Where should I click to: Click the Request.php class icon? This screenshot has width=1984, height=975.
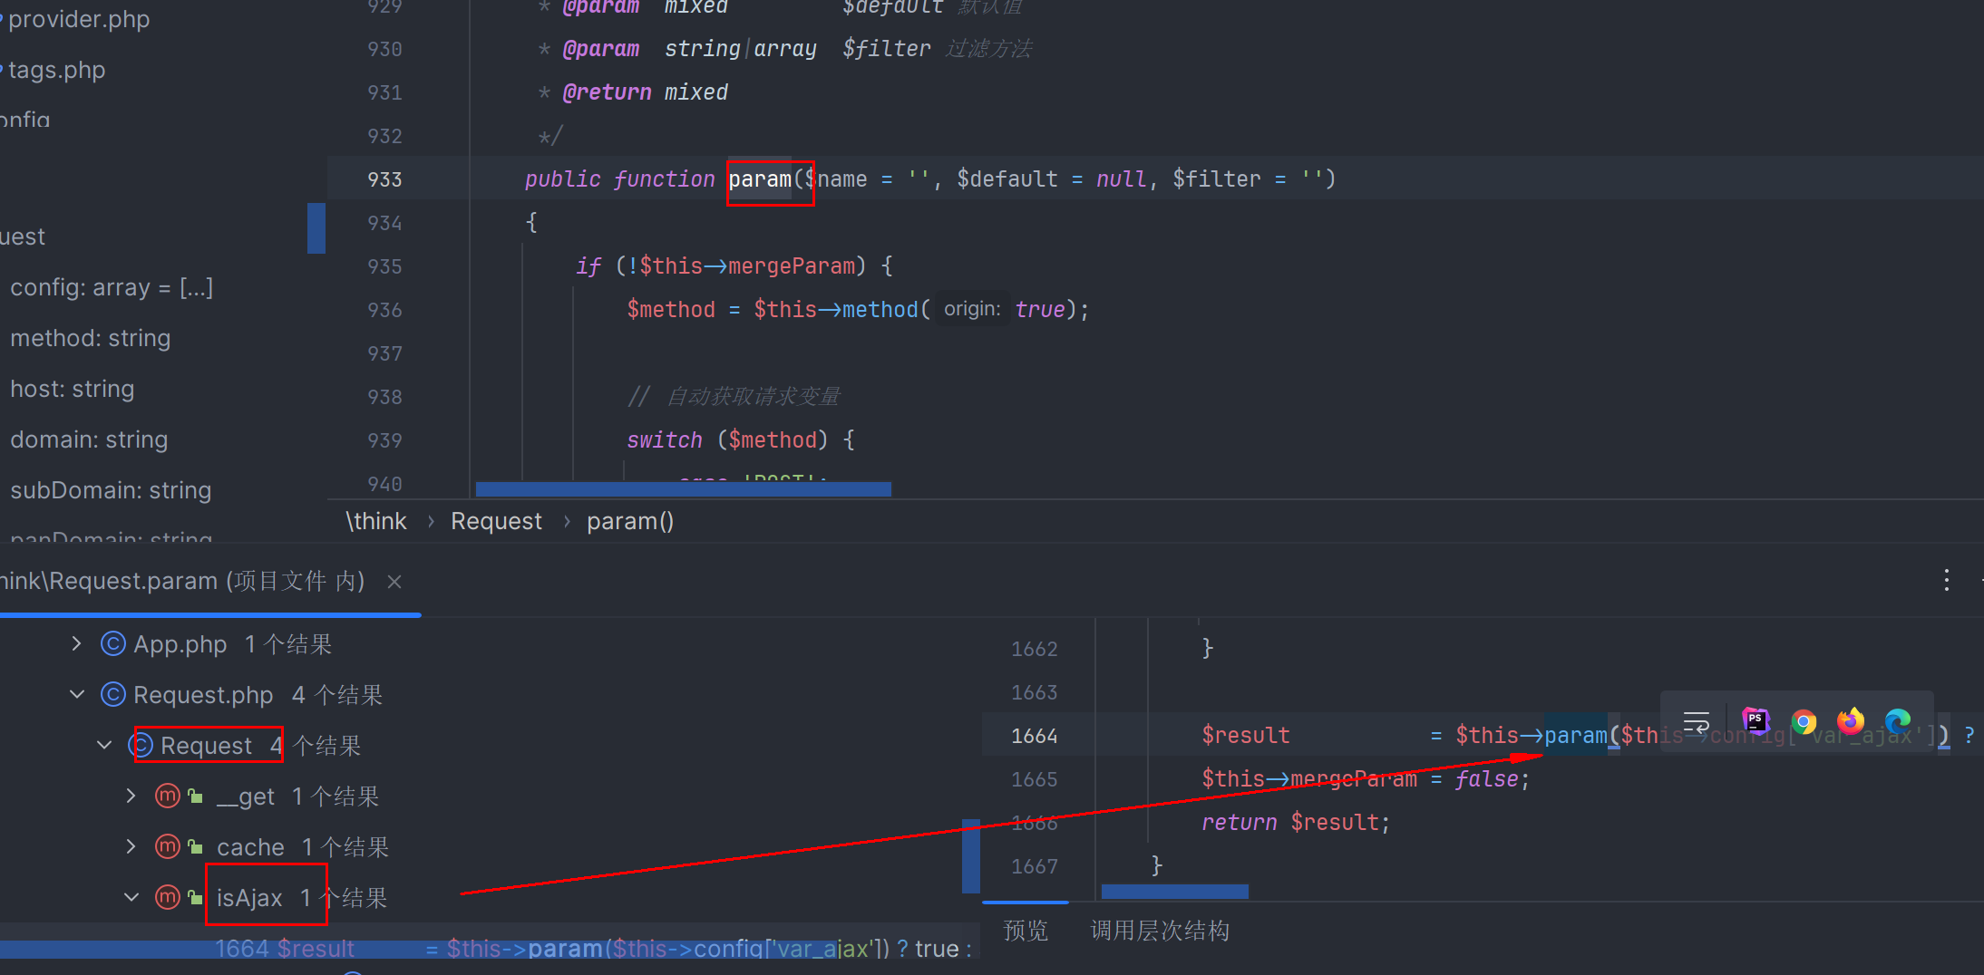point(113,695)
